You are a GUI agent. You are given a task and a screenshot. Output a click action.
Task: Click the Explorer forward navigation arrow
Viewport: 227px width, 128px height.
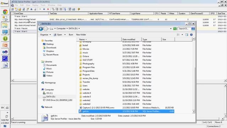coord(45,29)
